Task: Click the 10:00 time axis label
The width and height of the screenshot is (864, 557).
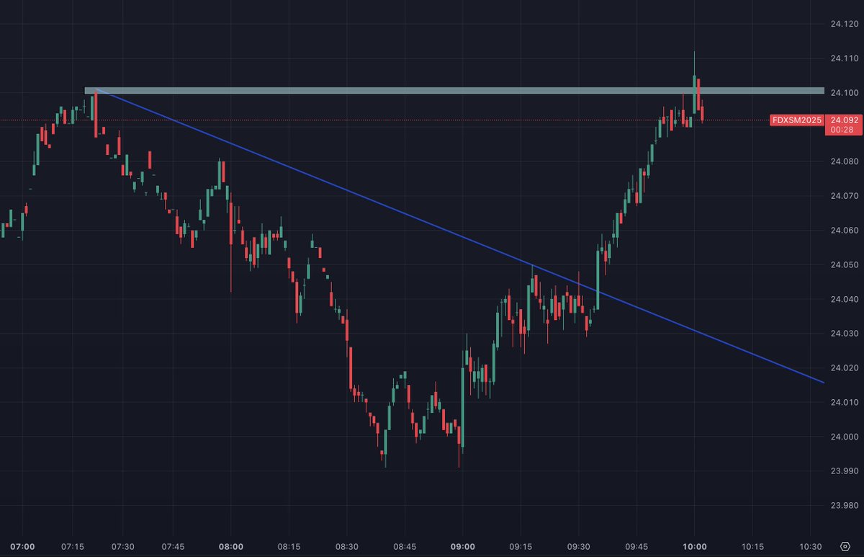Action: click(x=694, y=546)
